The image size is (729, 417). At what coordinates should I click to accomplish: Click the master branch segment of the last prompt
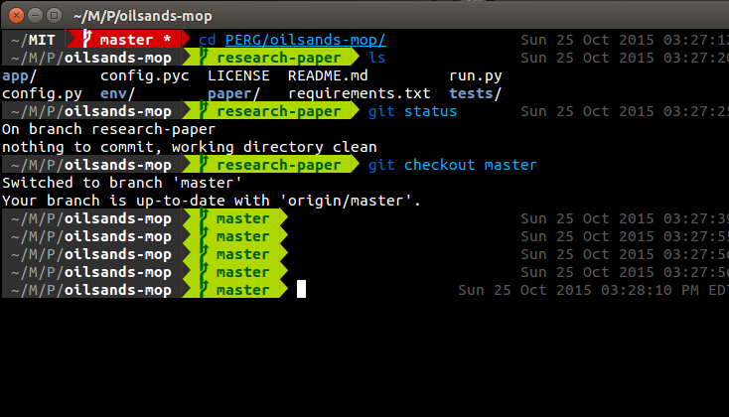click(235, 290)
